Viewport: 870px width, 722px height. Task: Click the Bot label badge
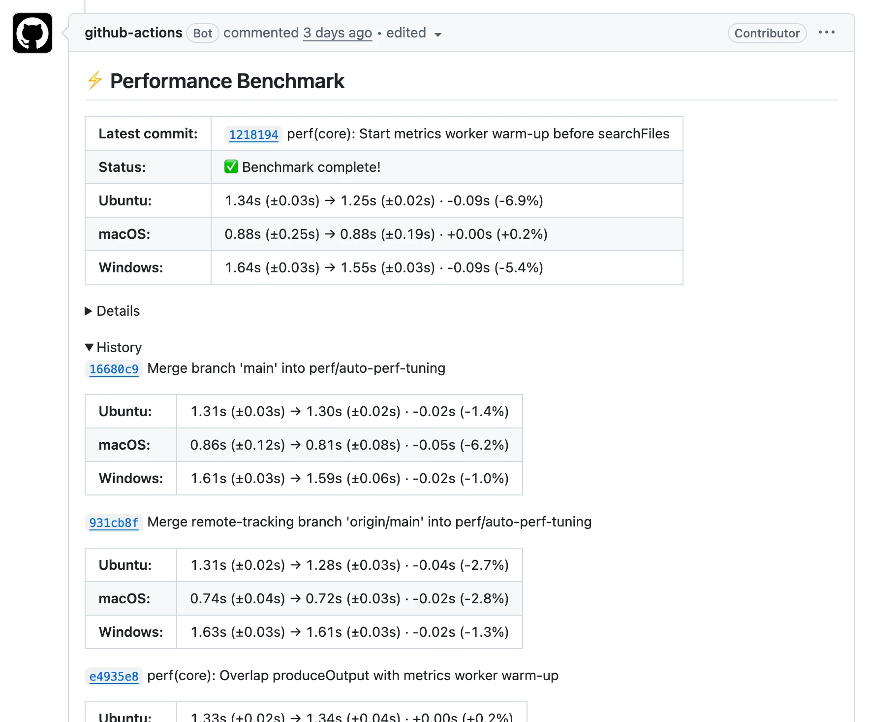[x=203, y=33]
